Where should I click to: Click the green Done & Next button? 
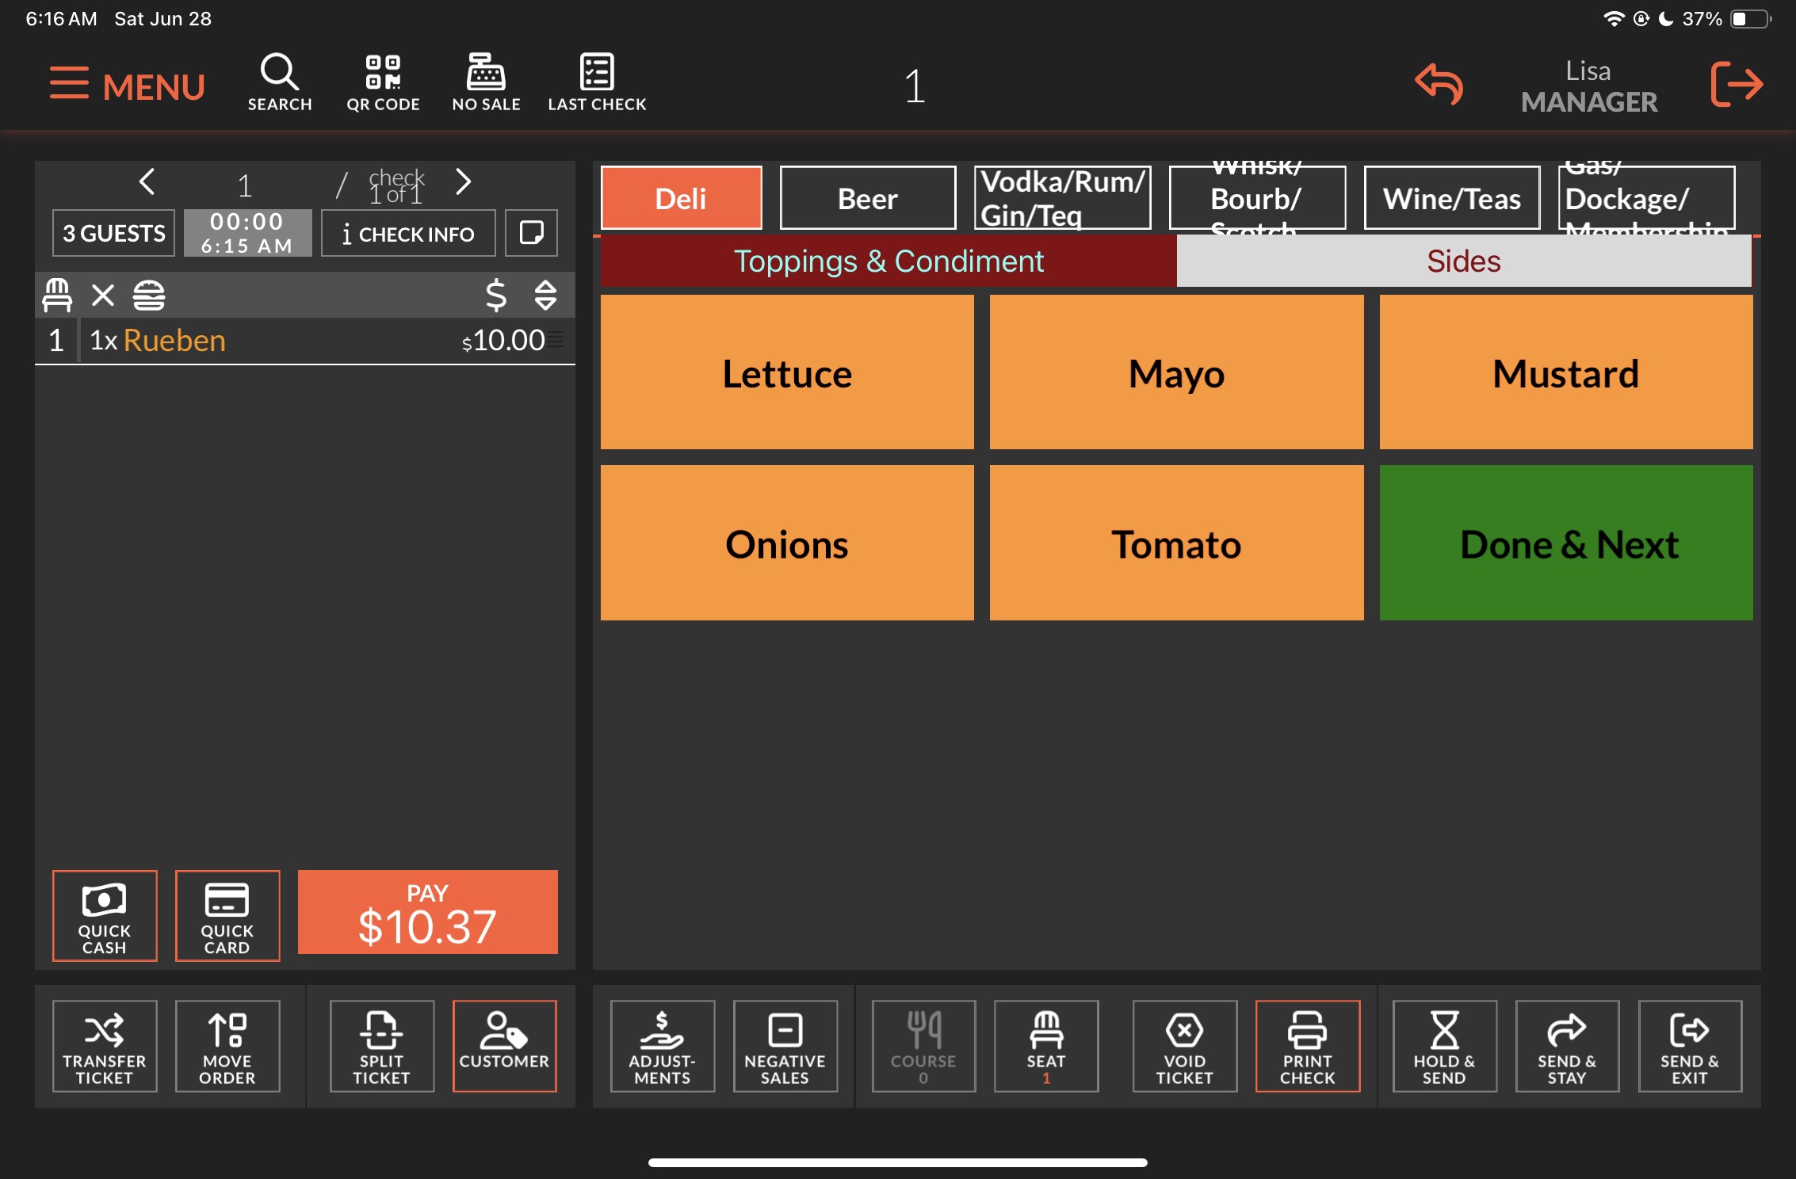click(x=1565, y=544)
